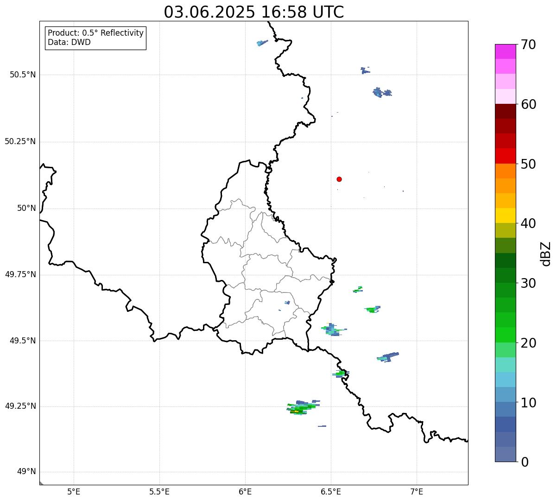
Task: Click the green echo near 49.62°N 6.75°E
Action: click(373, 309)
